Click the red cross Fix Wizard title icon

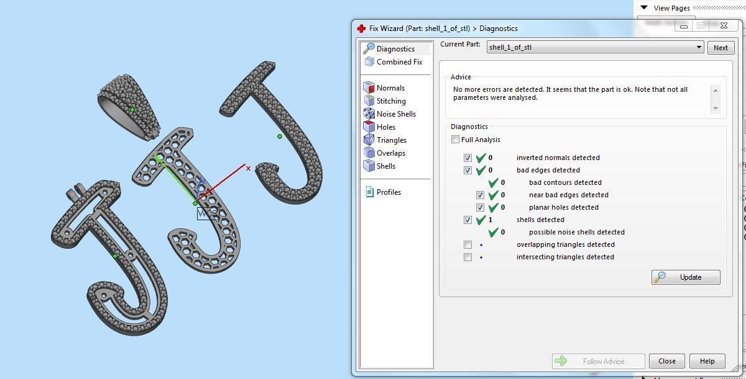click(361, 29)
